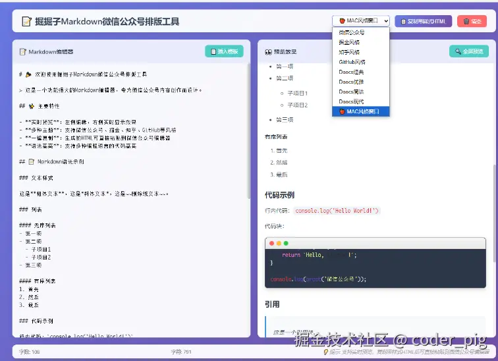This screenshot has height=361, width=498.
Task: Click the red 清空 button
Action: [472, 21]
